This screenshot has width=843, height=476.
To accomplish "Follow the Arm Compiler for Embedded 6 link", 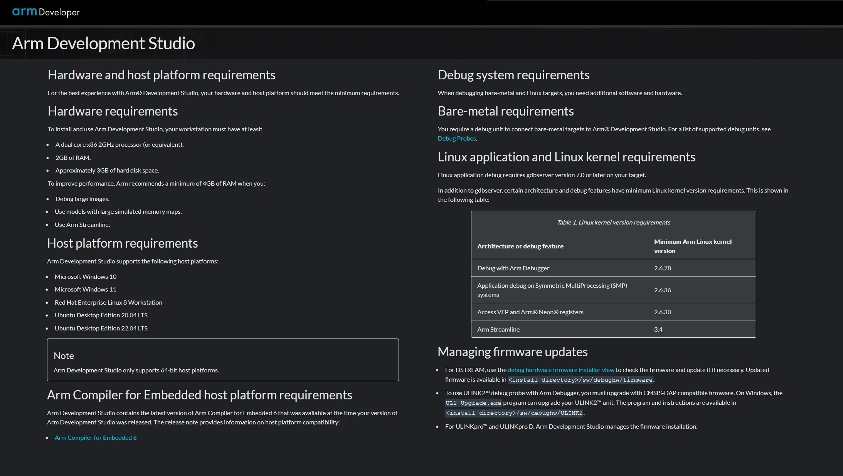I will click(x=96, y=438).
